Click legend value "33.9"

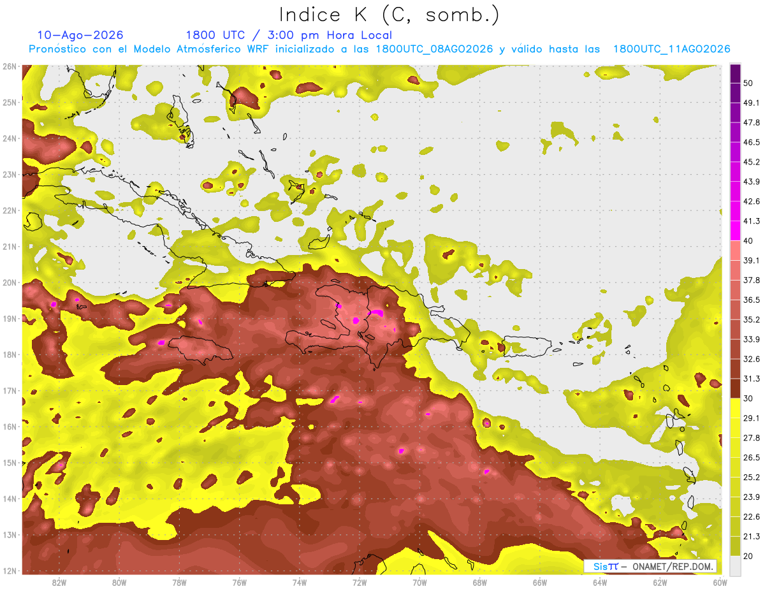(x=751, y=339)
